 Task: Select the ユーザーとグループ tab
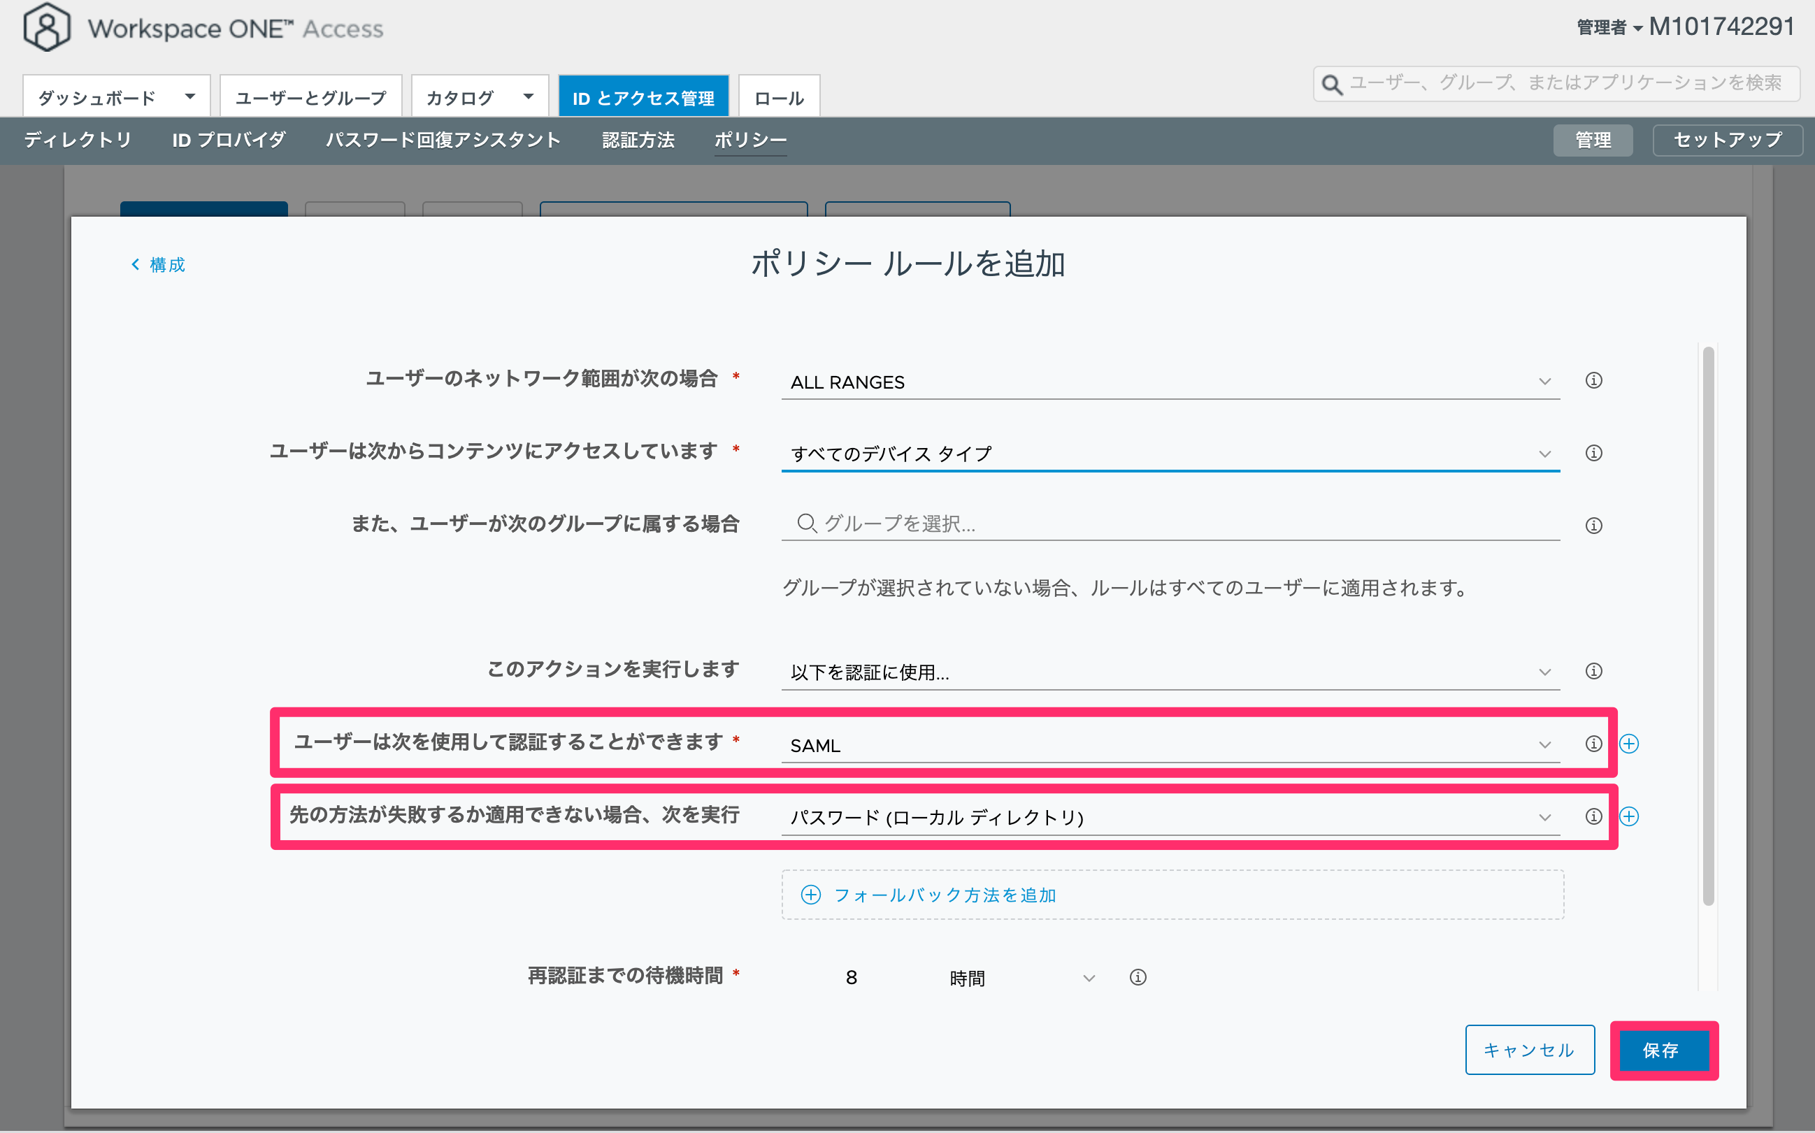coord(311,96)
